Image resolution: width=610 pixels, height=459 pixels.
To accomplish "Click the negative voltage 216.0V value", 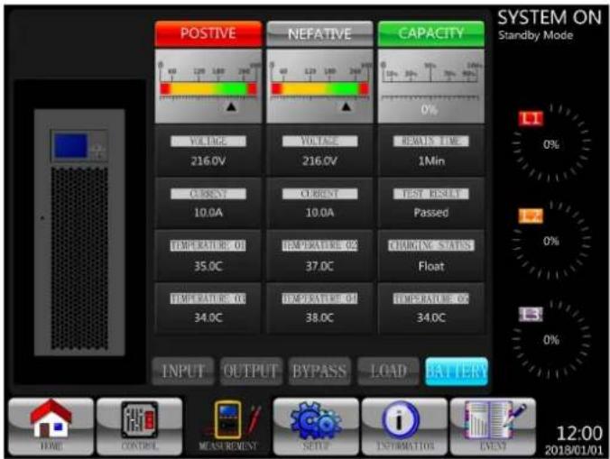I will click(x=319, y=161).
